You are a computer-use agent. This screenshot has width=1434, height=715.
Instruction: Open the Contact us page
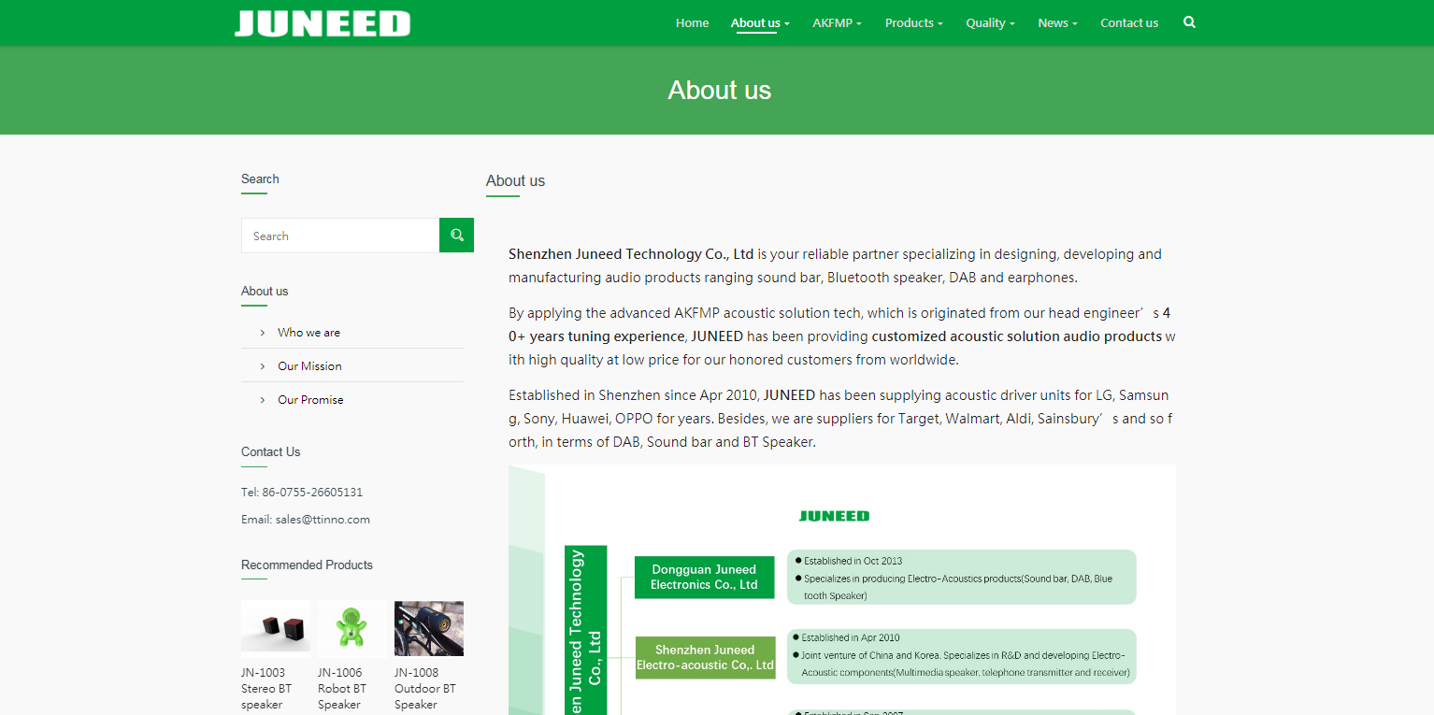[1129, 22]
